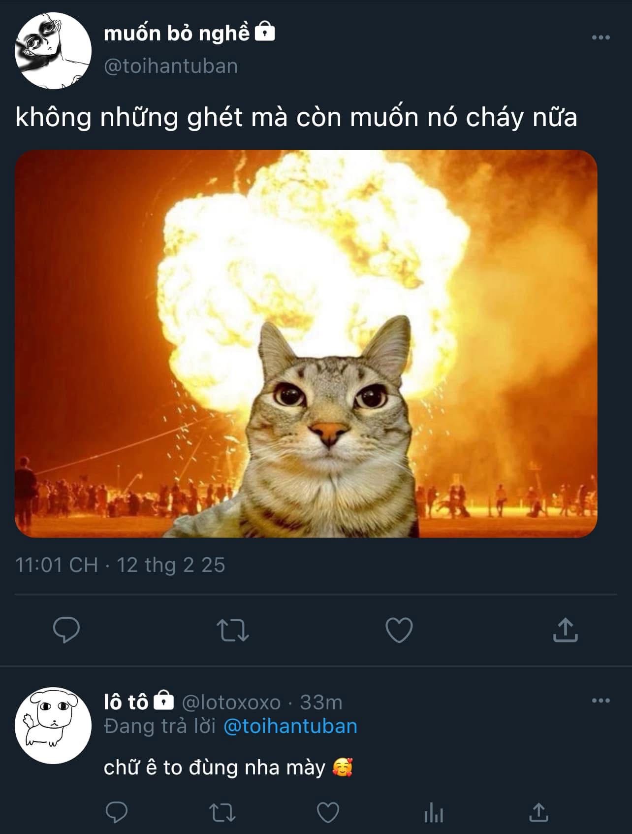Share lô tô's reply
Screen dimensions: 632x834
tap(538, 812)
